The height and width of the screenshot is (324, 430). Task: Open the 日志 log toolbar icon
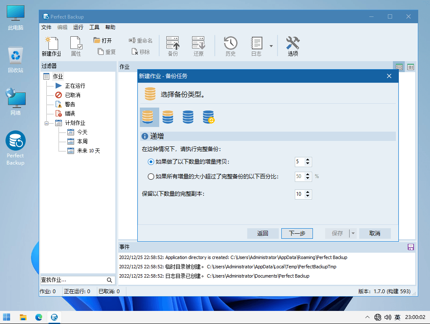tap(256, 46)
